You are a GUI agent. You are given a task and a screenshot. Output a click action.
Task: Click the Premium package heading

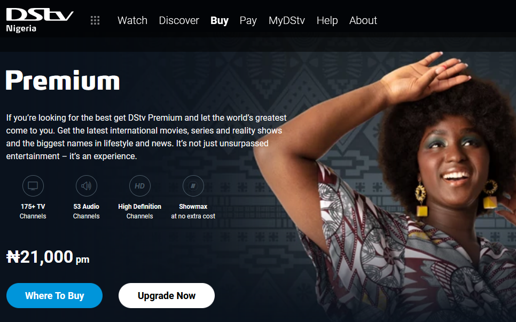[x=63, y=80]
